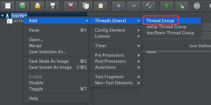Select setUp Thread Group
211x105 pixels.
tap(171, 27)
